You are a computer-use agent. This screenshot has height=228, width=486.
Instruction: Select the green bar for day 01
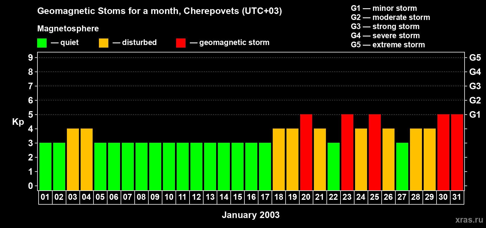[45, 166]
